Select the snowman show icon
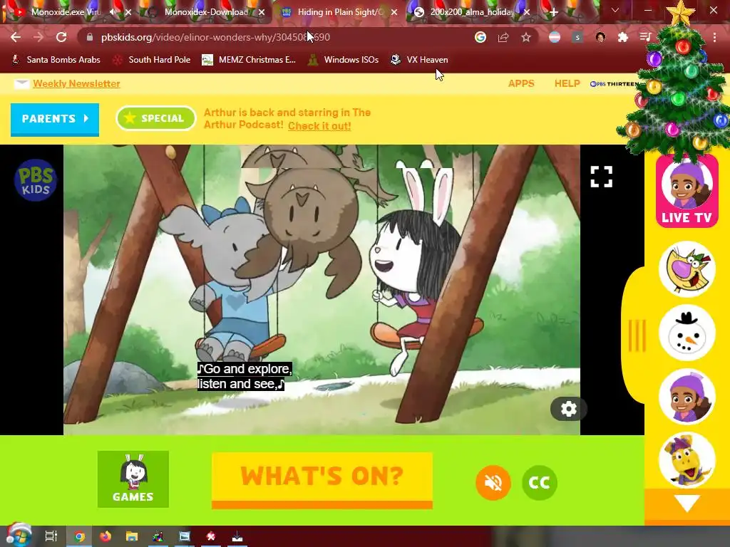This screenshot has height=547, width=730. coord(687,333)
